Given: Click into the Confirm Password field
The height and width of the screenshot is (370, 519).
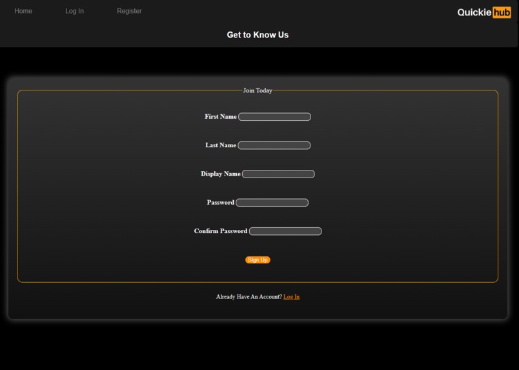Looking at the screenshot, I should tap(285, 231).
